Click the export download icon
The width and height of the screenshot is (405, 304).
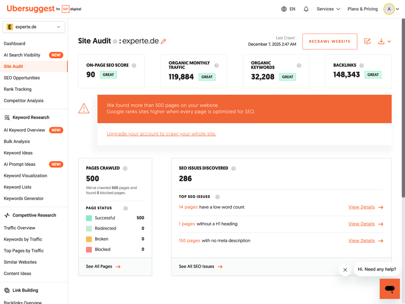point(381,42)
